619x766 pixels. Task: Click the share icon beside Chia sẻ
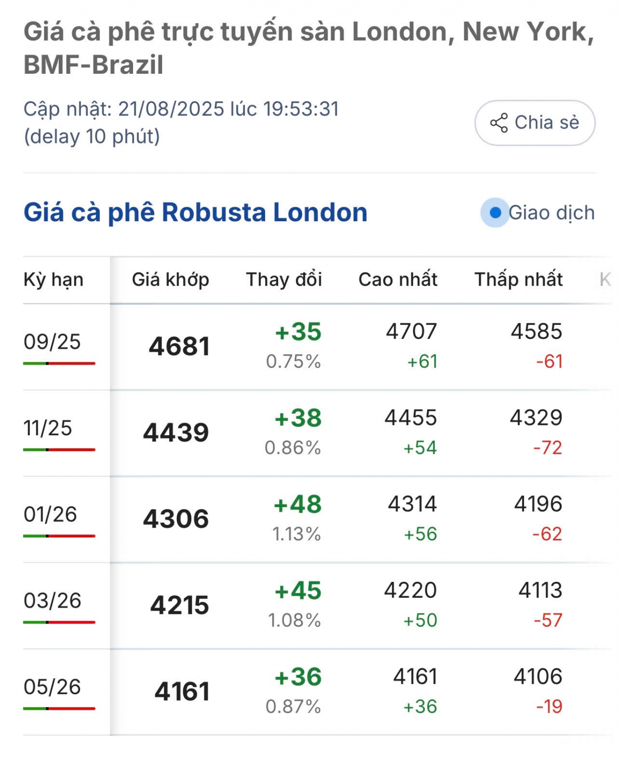tap(499, 123)
